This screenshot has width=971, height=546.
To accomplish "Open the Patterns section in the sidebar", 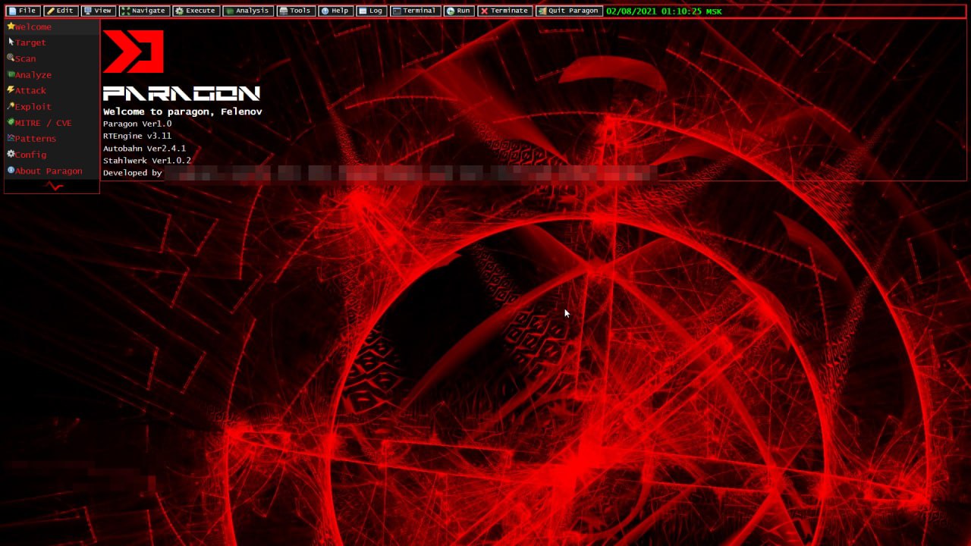I will click(52, 139).
